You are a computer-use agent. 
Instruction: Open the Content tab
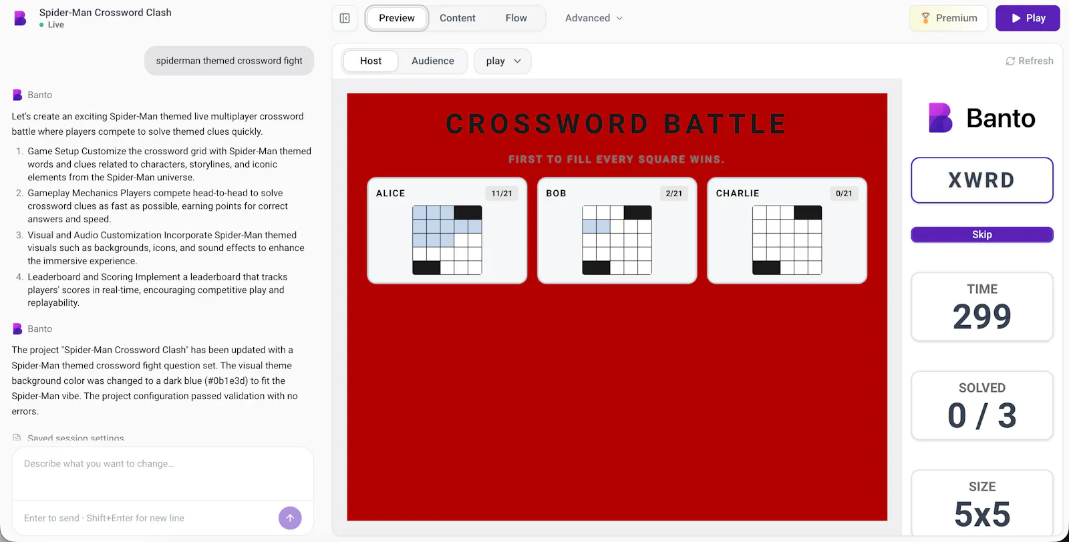coord(458,18)
